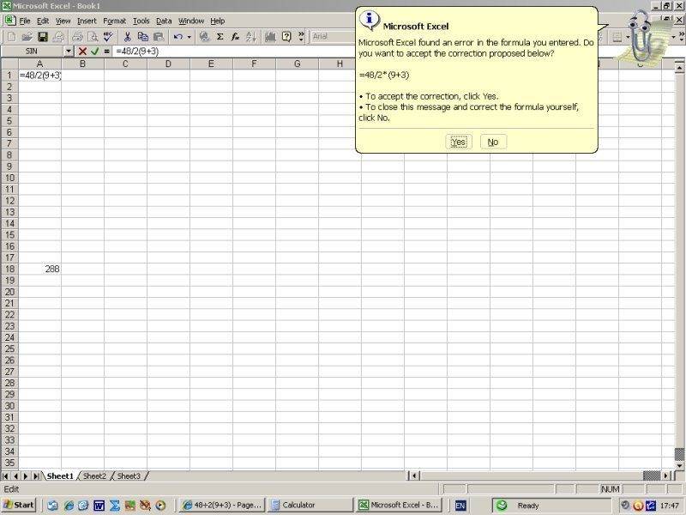Open the File menu
Viewport: 686px width, 515px height.
(25, 21)
